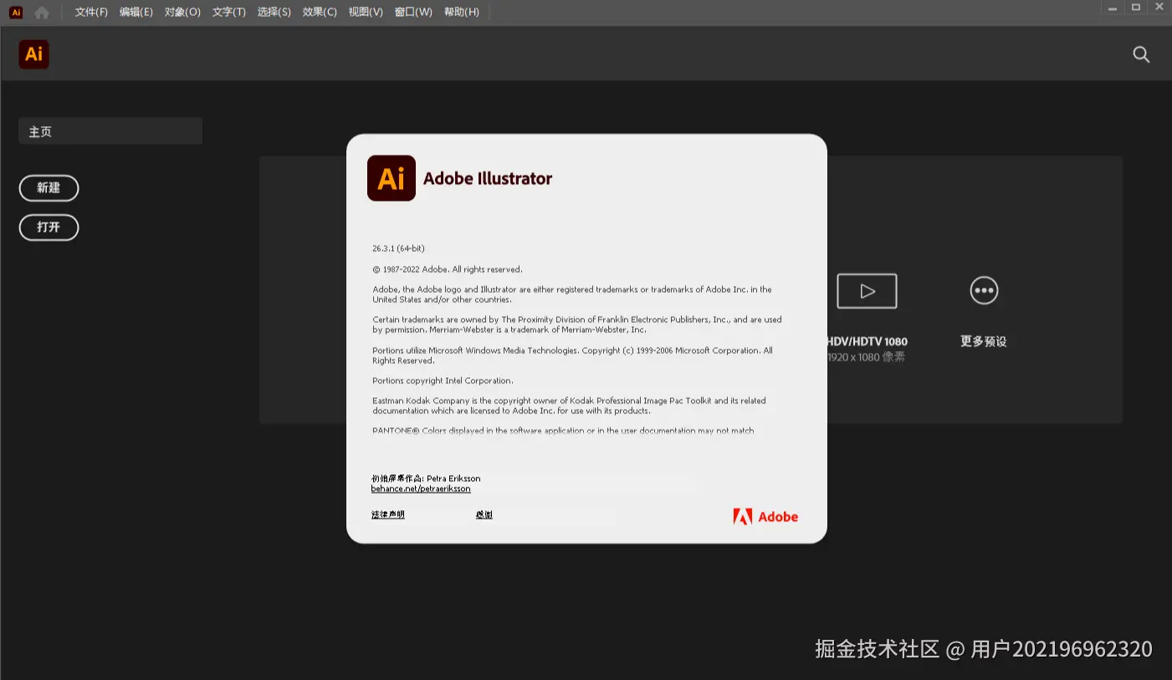The width and height of the screenshot is (1172, 680).
Task: Open the 更多预设 ellipsis icon
Action: (984, 290)
